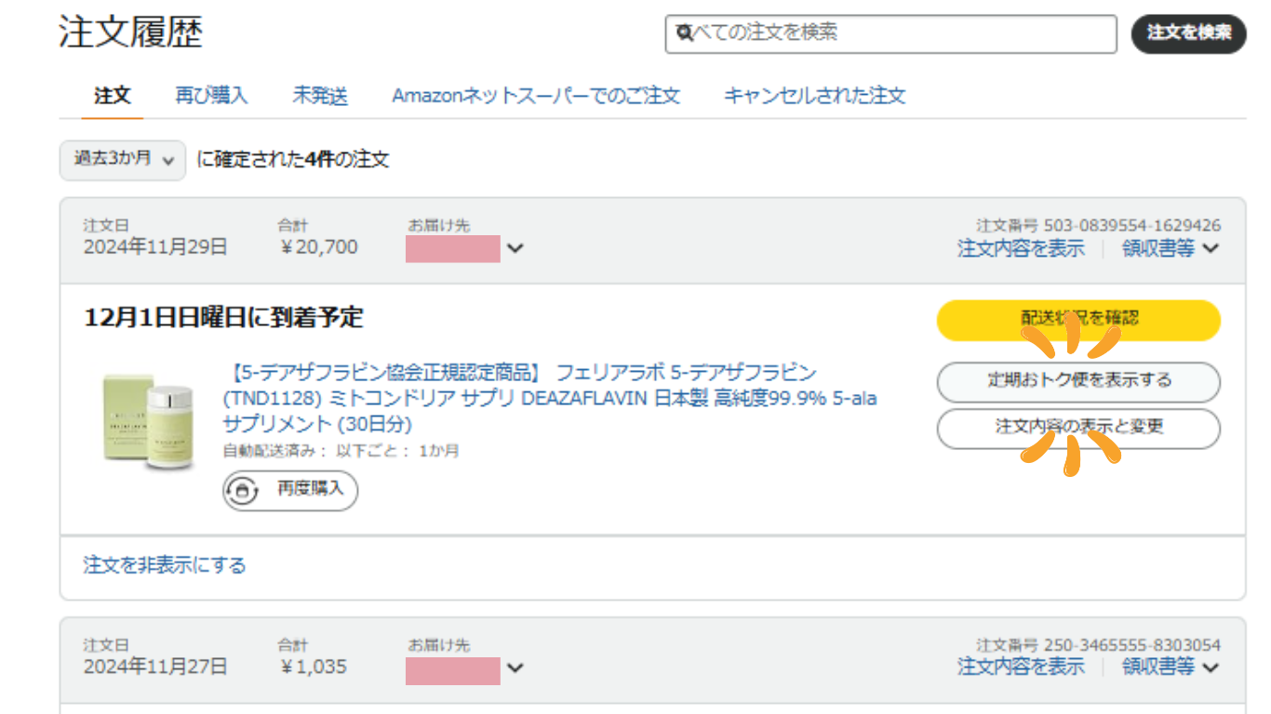Viewport: 1271px width, 714px height.
Task: Expand お届け先 chevron for November 29 order
Action: pyautogui.click(x=515, y=248)
